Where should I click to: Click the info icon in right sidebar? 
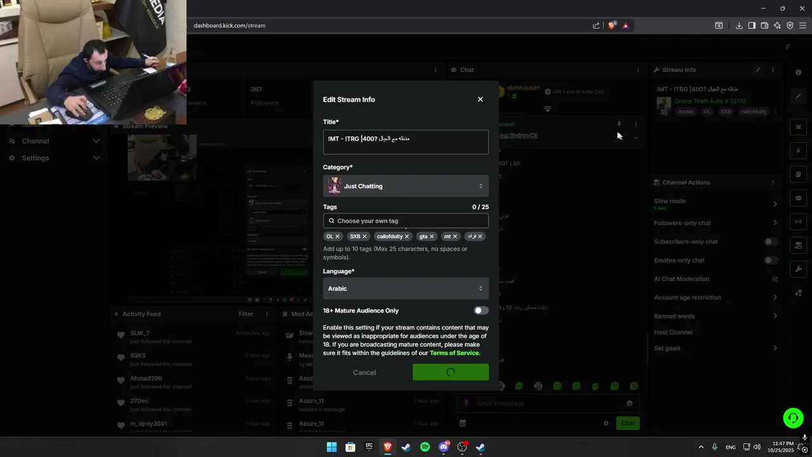(799, 72)
